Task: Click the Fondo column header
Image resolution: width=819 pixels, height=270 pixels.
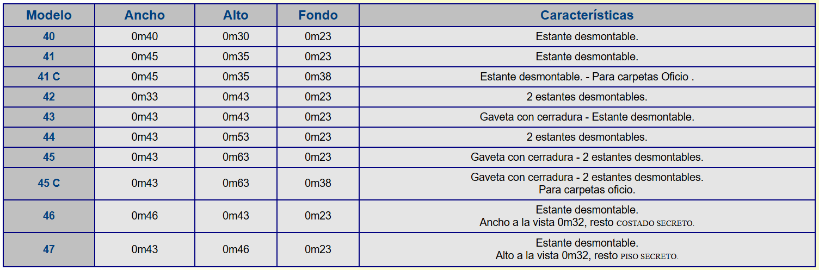Action: [318, 15]
